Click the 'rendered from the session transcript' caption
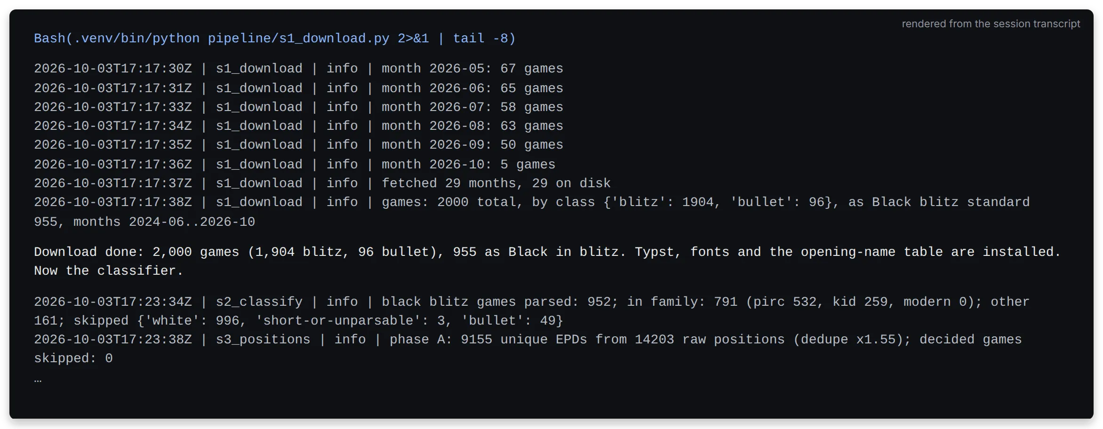 (x=991, y=24)
